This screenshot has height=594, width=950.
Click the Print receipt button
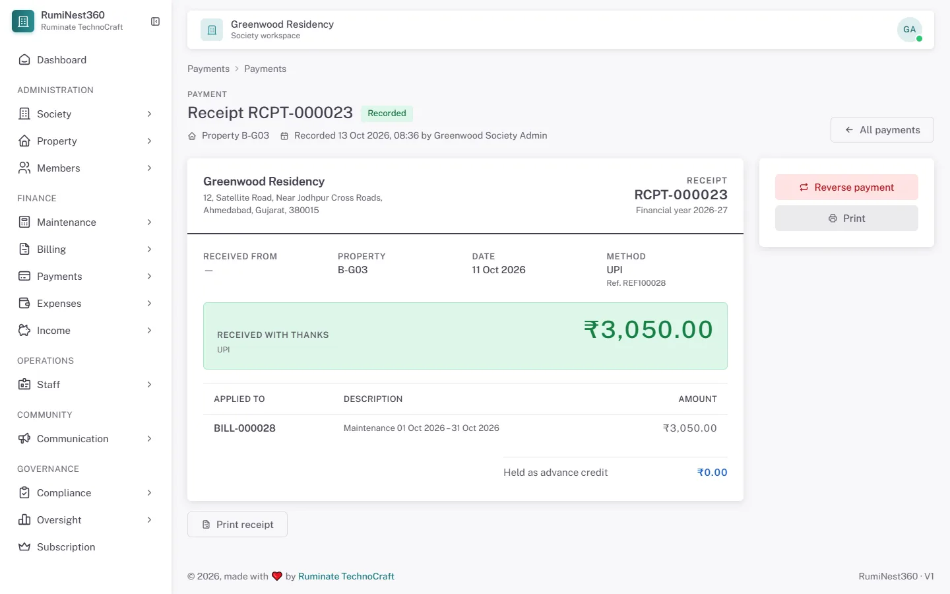(x=237, y=525)
